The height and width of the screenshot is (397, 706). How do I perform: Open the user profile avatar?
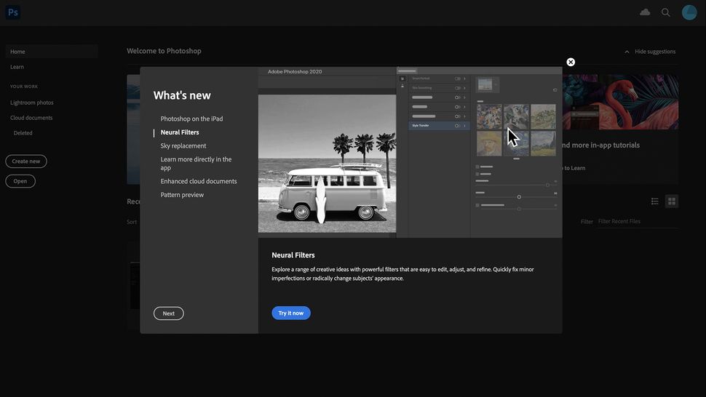coord(689,12)
